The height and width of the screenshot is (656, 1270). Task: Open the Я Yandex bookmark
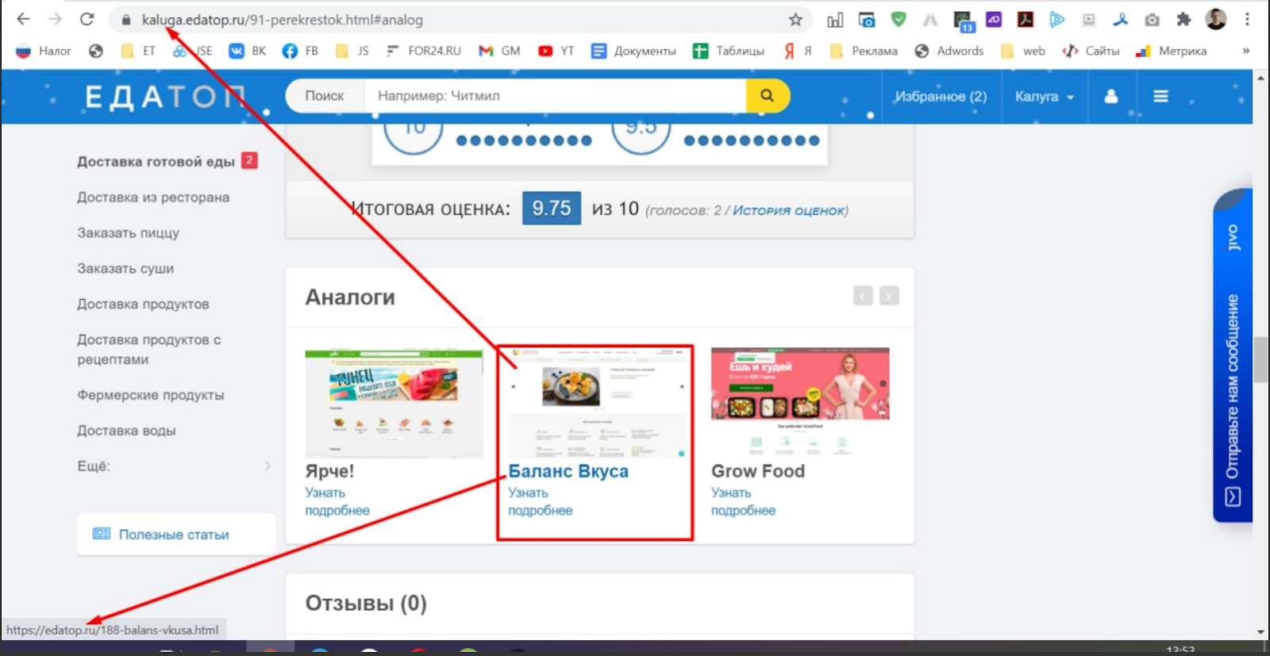tap(799, 51)
